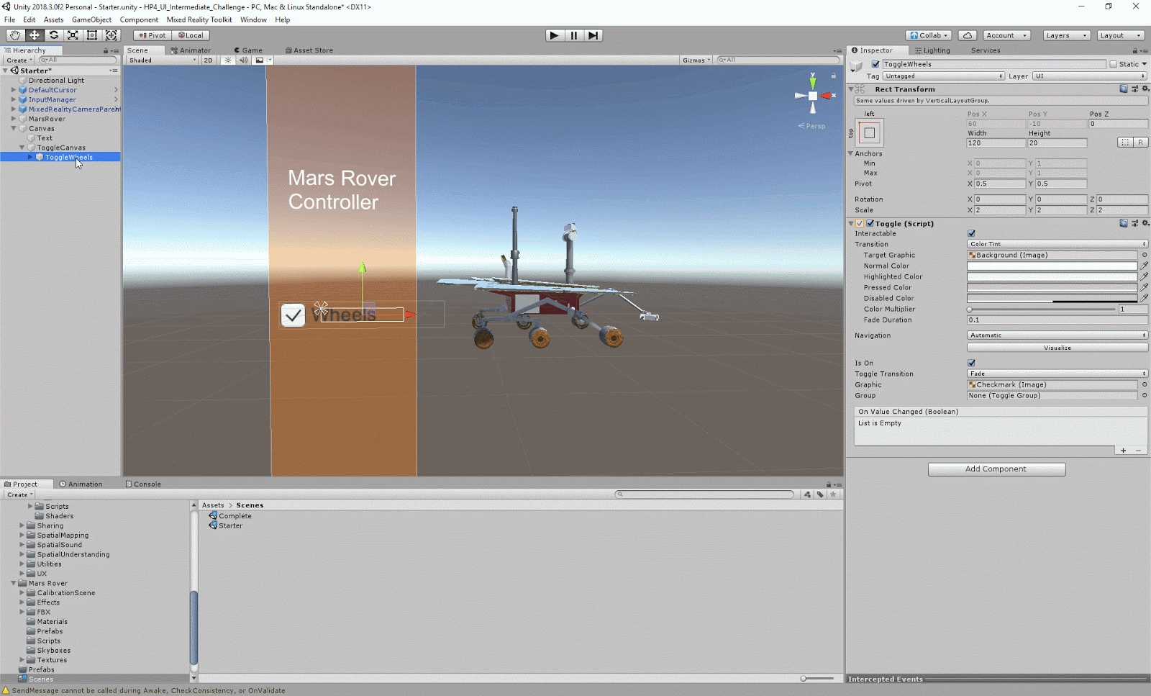1151x696 pixels.
Task: Click the Step frame button
Action: [593, 35]
